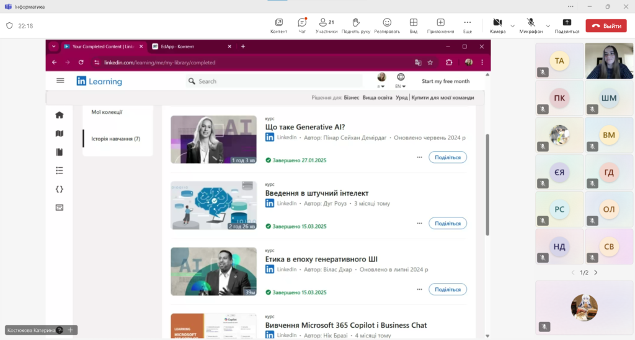Open browser extensions puzzle icon
Screen dimensions: 635x340
(449, 63)
